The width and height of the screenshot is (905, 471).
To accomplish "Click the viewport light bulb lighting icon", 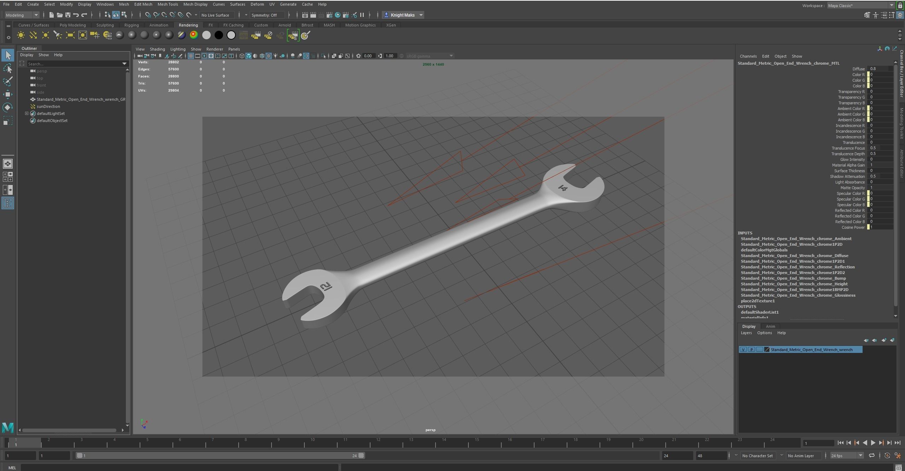I will pyautogui.click(x=275, y=56).
